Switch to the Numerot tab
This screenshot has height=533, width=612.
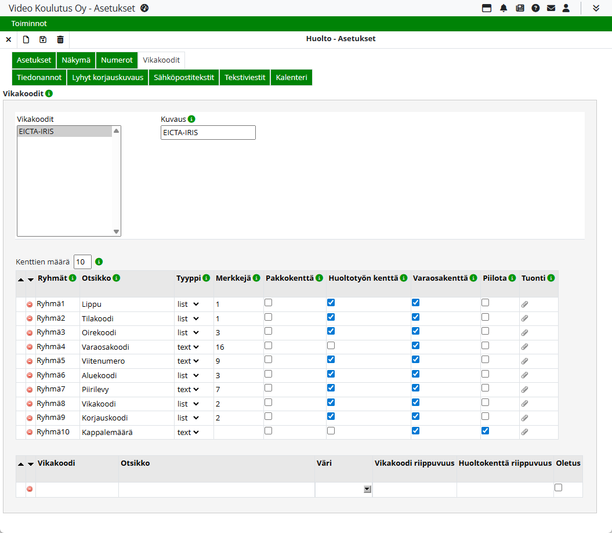tap(117, 60)
